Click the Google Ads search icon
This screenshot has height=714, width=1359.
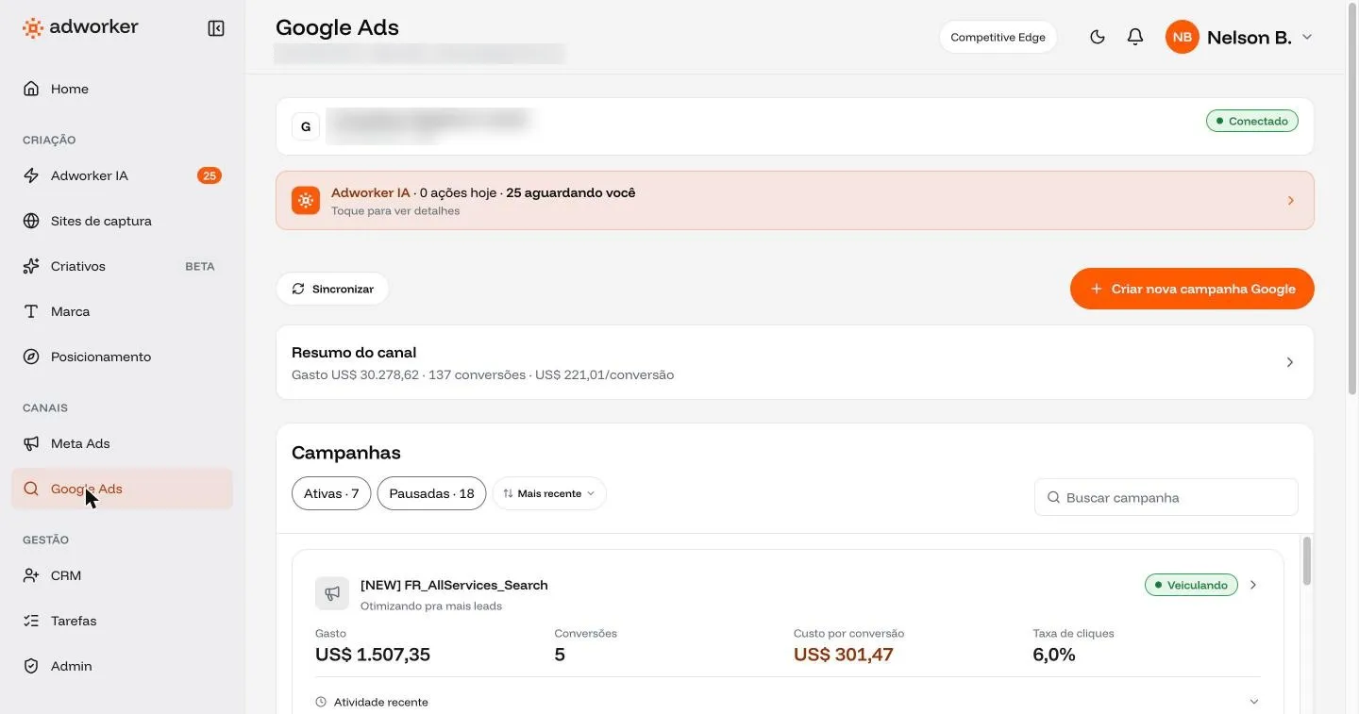coord(31,489)
